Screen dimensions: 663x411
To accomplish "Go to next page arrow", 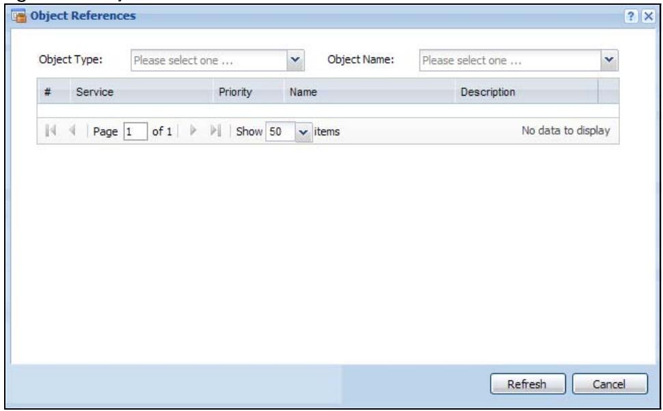I will [193, 131].
